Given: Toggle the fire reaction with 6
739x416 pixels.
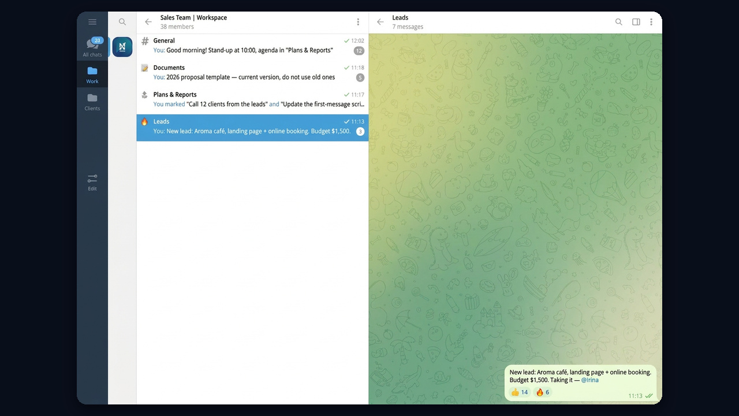Looking at the screenshot, I should point(543,392).
